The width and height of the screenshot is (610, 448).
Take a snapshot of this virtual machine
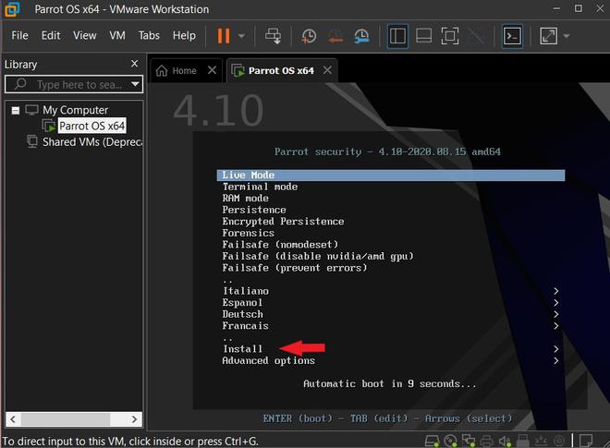(309, 36)
